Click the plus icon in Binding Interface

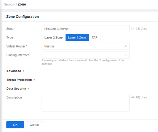click(x=126, y=55)
